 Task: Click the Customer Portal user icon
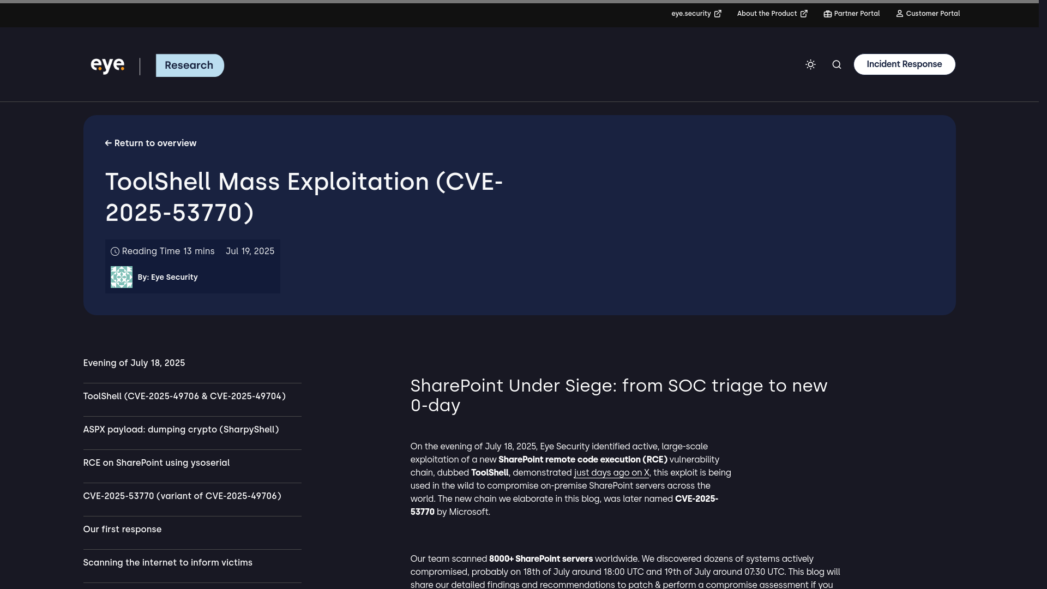pos(900,14)
